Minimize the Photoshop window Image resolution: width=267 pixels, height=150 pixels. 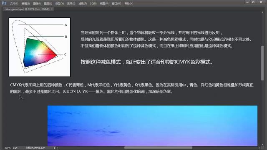point(247,2)
